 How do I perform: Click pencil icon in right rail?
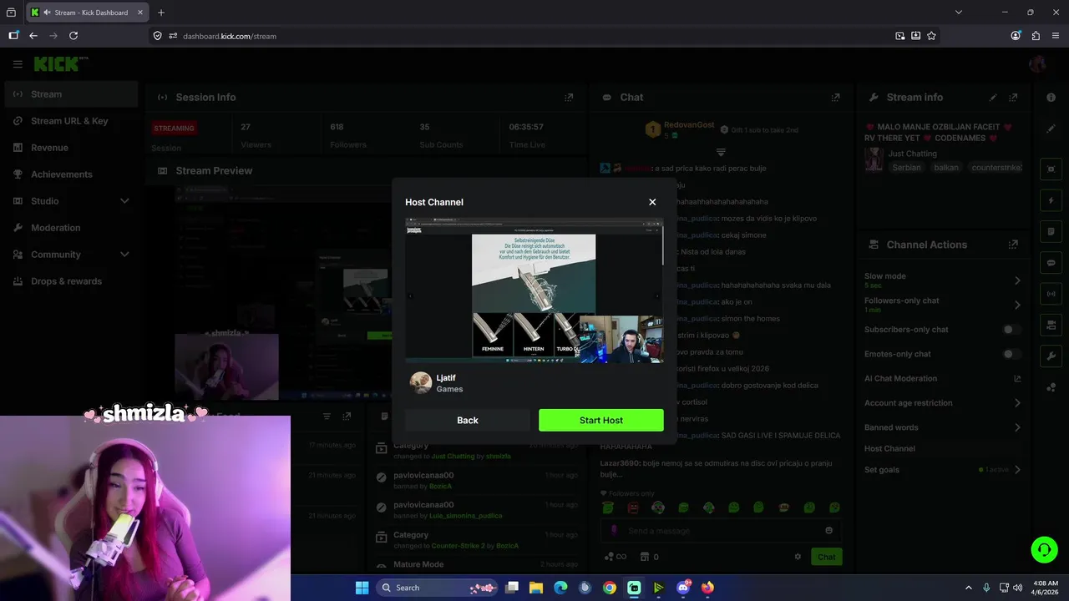click(1051, 129)
